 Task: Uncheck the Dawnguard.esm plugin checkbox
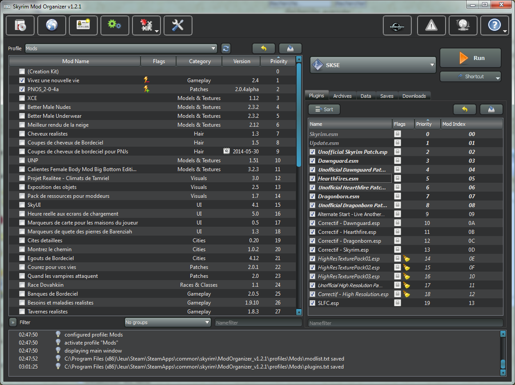point(312,161)
